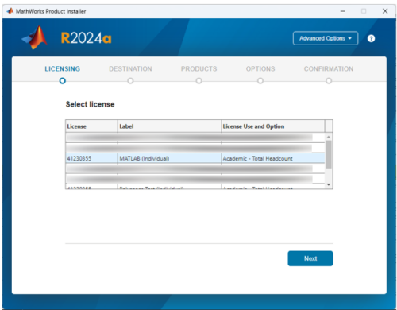Sort by the Label column header
Viewport: 397px width, 310px height.
coord(169,126)
